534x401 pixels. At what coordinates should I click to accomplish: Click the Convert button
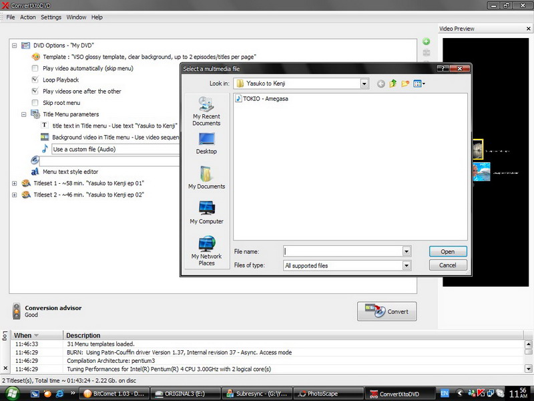tap(387, 311)
